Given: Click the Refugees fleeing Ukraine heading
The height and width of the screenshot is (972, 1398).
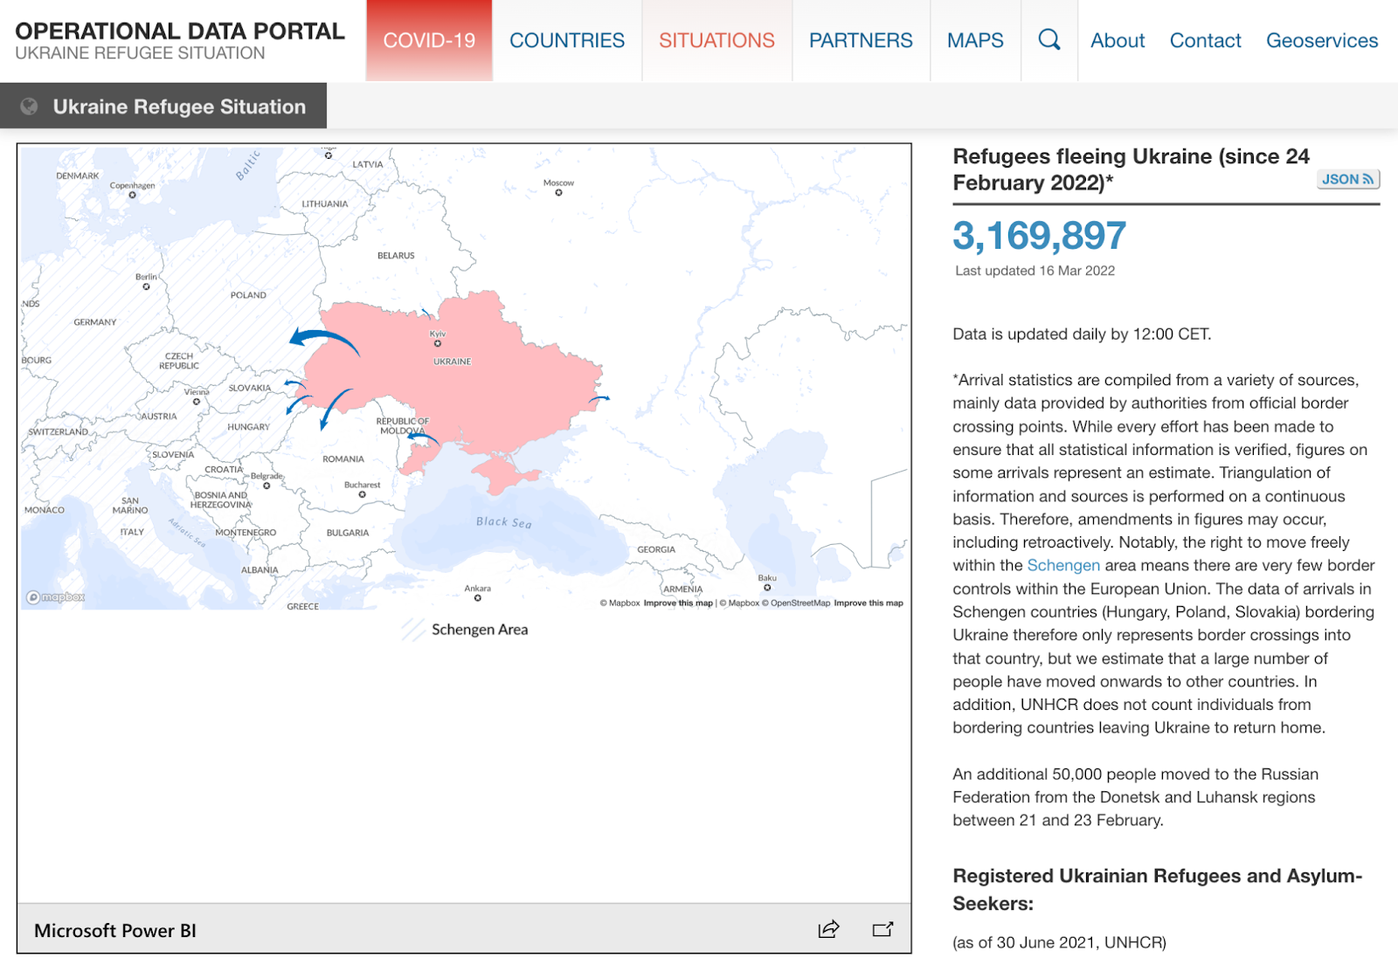Looking at the screenshot, I should tap(1131, 169).
